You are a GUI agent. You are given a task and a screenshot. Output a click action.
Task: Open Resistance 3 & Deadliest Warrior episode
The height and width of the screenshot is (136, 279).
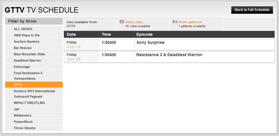(x=169, y=55)
